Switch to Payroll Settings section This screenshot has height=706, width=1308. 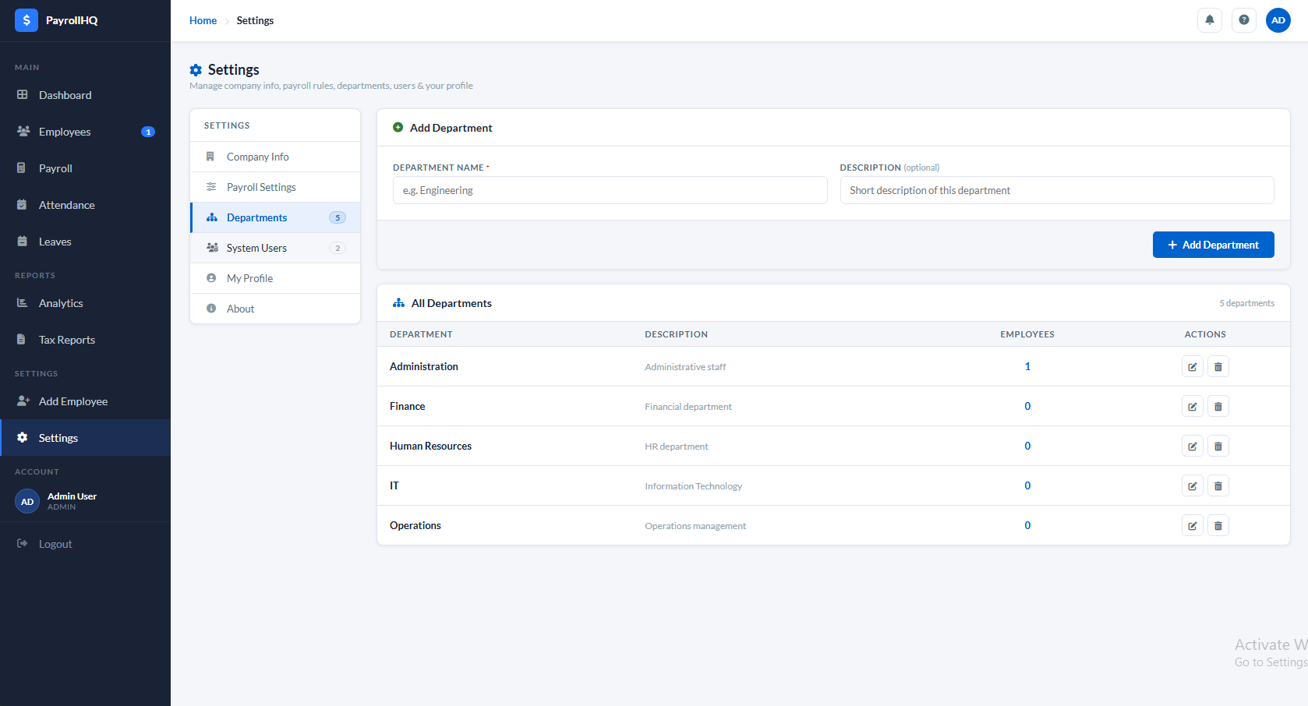(261, 187)
